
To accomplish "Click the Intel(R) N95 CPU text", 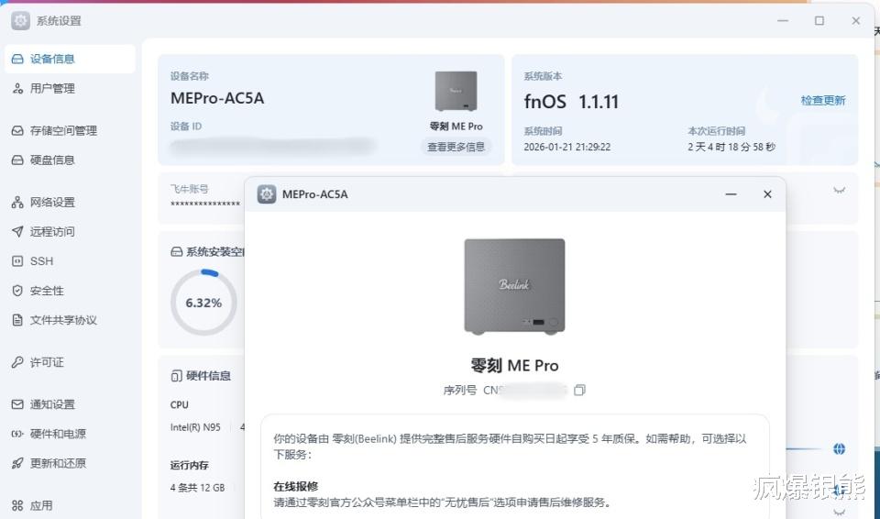I will click(195, 427).
